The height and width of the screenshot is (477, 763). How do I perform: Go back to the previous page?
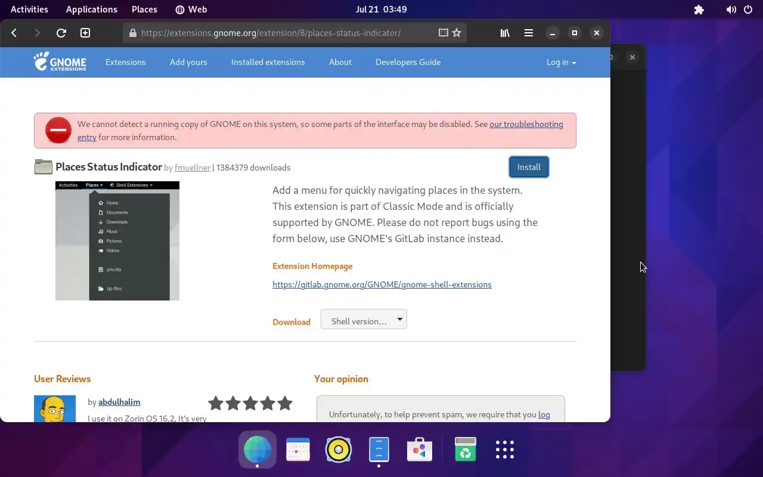[14, 33]
